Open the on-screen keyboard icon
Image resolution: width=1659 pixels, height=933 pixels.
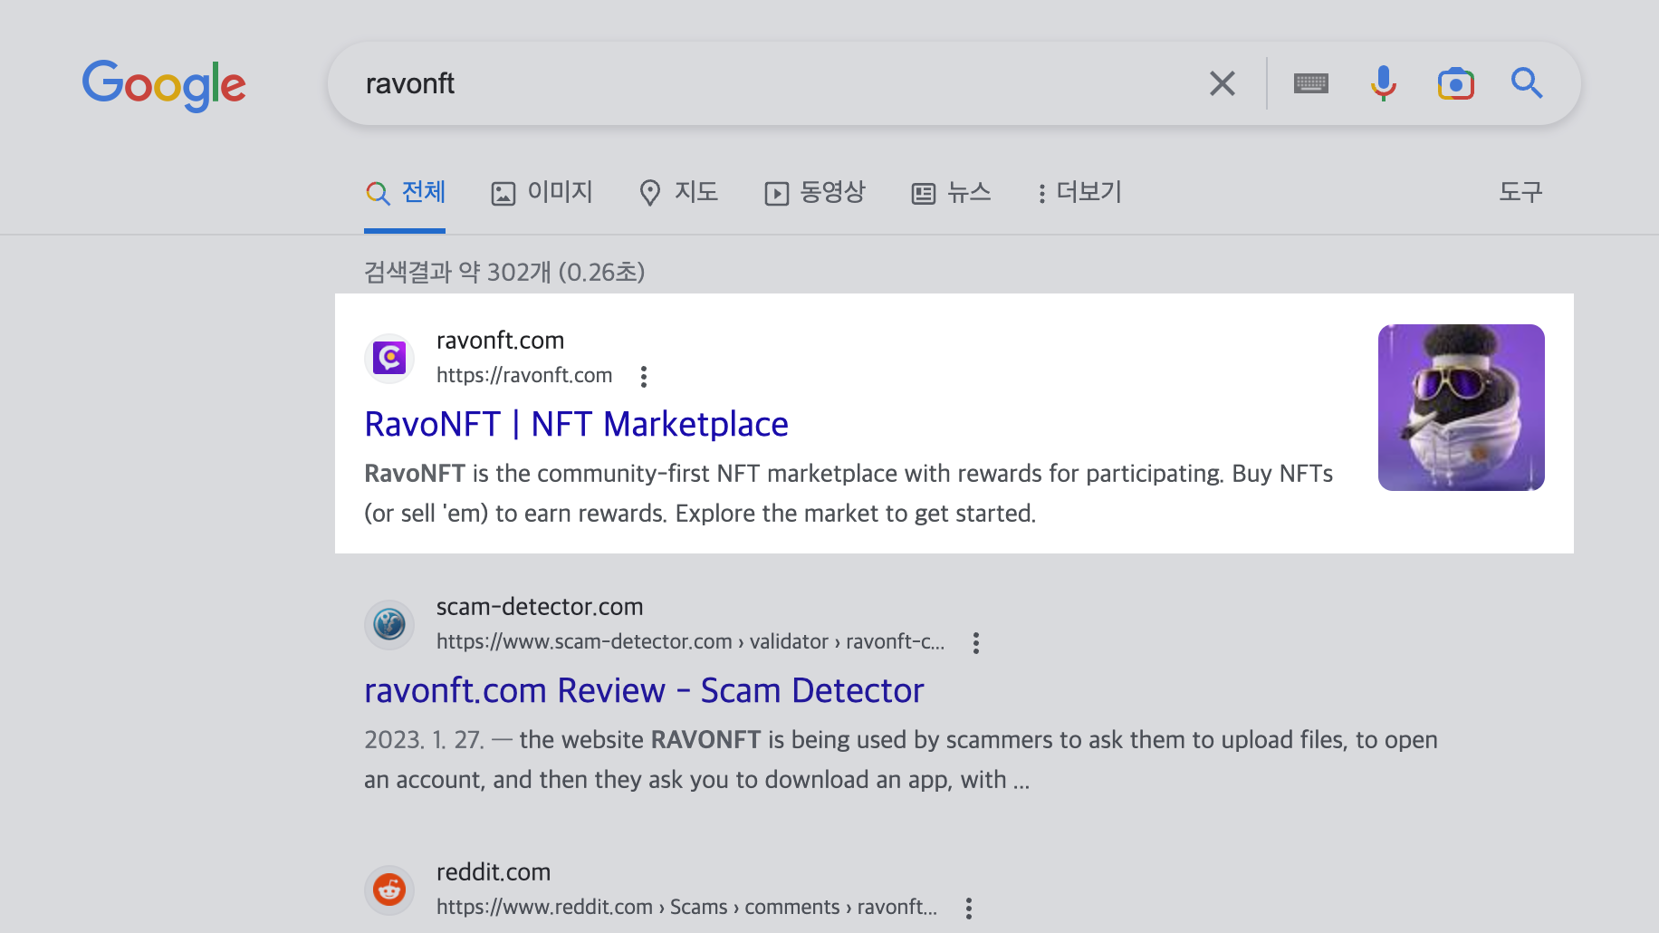coord(1311,83)
